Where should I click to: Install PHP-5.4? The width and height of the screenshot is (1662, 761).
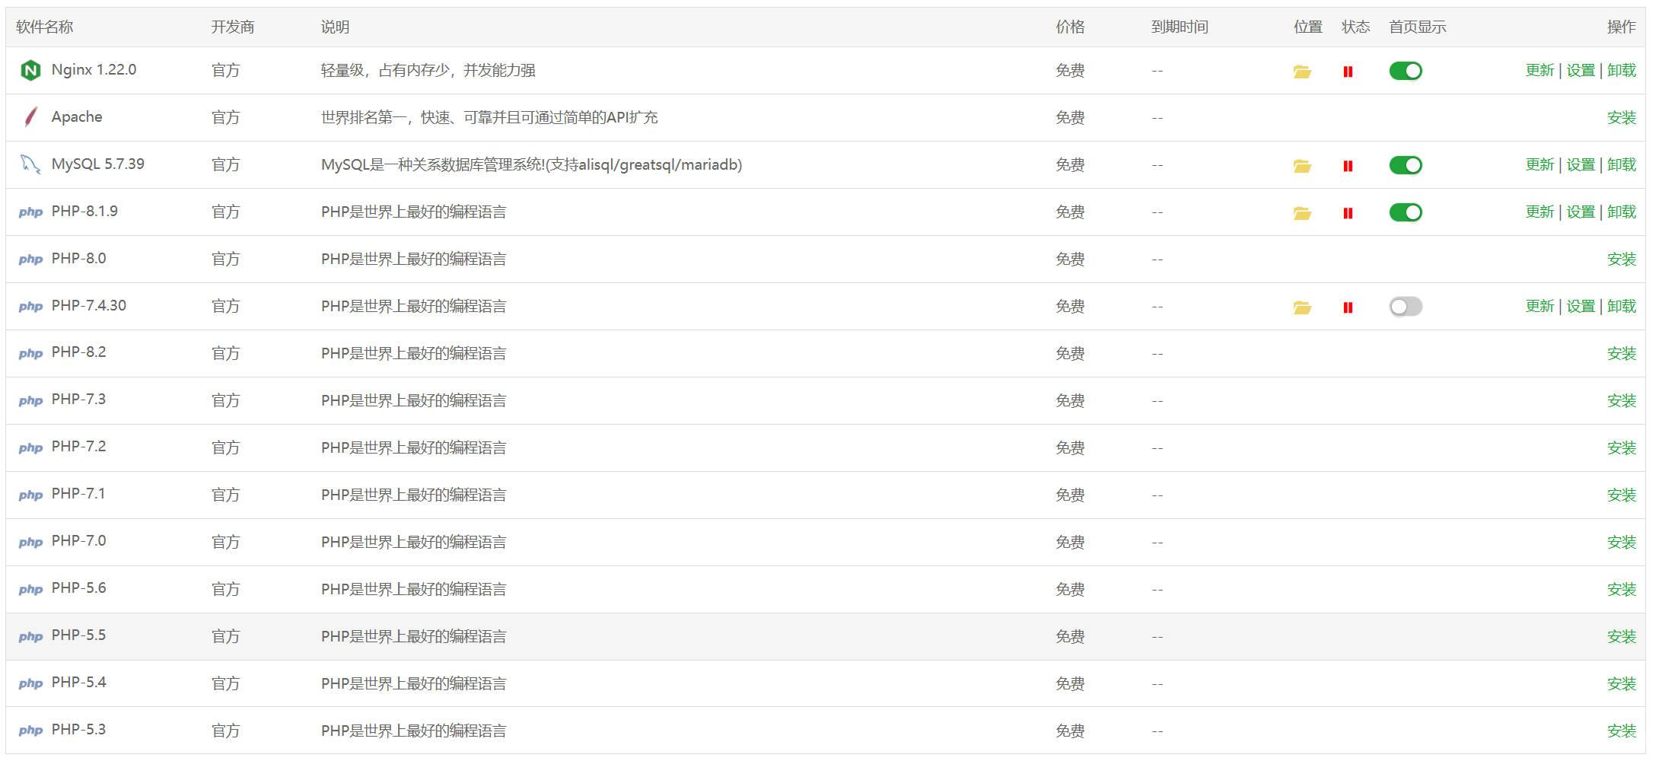click(1622, 684)
